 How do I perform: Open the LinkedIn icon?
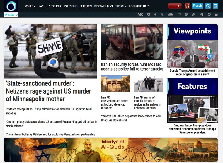click(217, 14)
